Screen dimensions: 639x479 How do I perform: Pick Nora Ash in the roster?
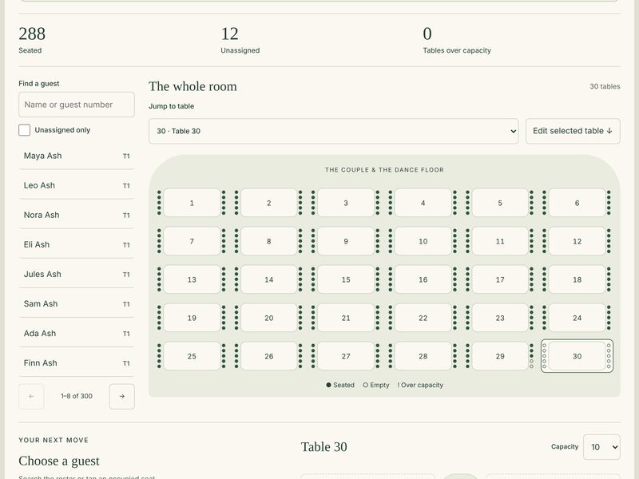[77, 215]
